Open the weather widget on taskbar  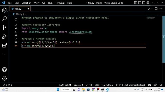[x=5, y=89]
